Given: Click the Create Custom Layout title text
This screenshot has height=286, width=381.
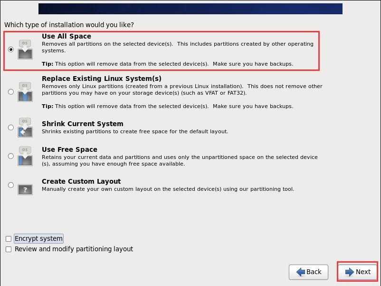Looking at the screenshot, I should coord(81,181).
